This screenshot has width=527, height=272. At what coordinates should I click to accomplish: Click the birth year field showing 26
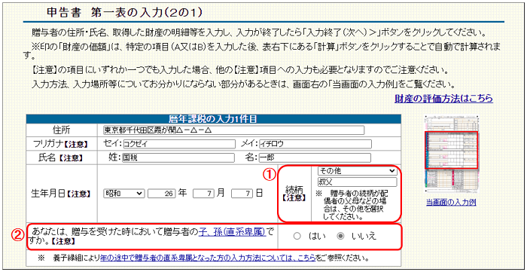pyautogui.click(x=162, y=194)
